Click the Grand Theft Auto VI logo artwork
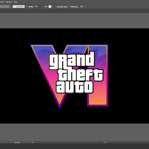Screen dimensions: 149x149 point(69,76)
